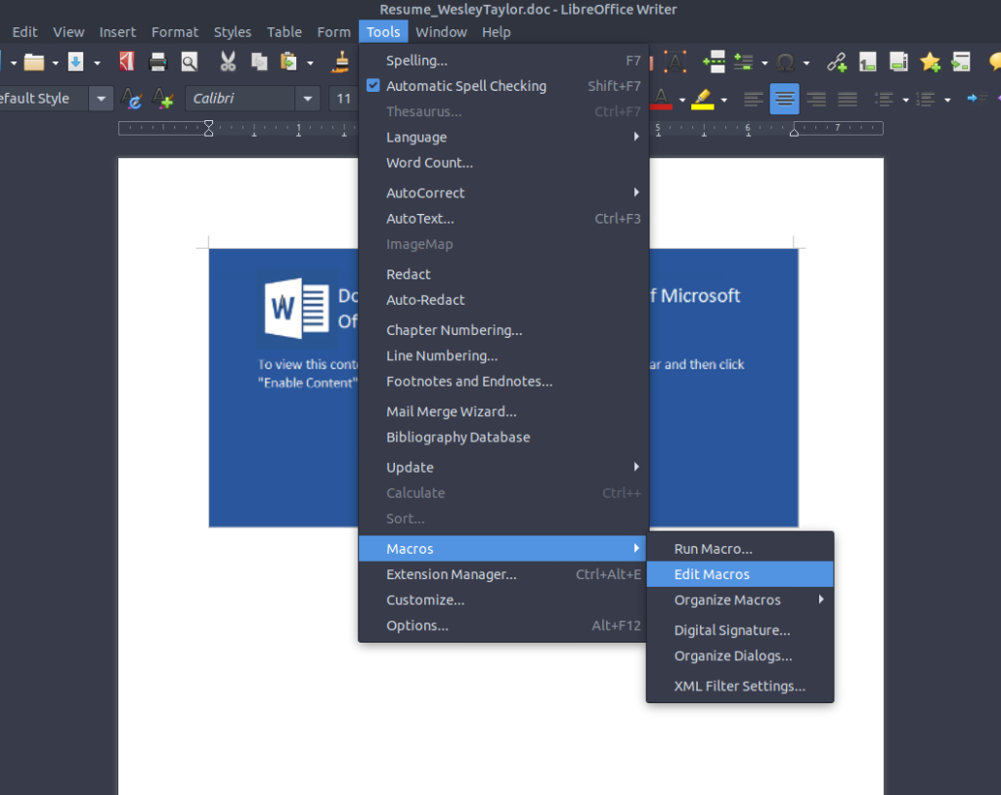Click the New Style from Selection icon
This screenshot has height=795, width=1001.
[x=163, y=99]
